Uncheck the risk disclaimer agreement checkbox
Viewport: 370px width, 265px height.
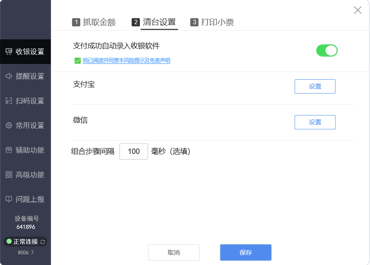click(77, 61)
